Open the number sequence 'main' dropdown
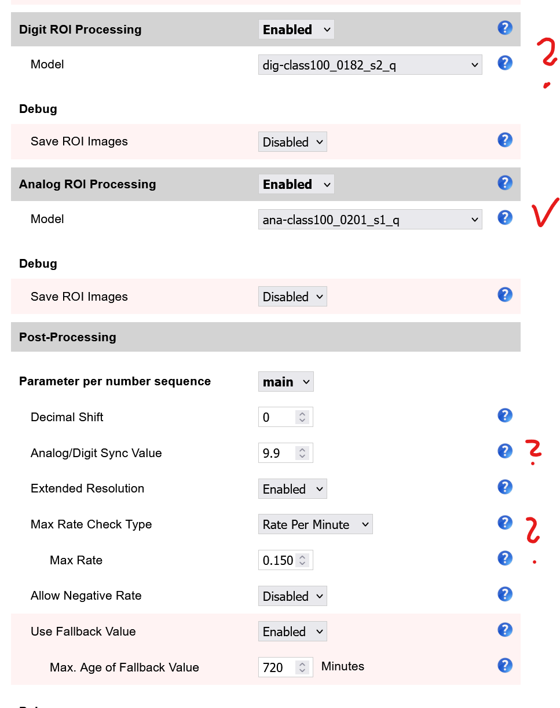The width and height of the screenshot is (560, 708). (x=286, y=382)
